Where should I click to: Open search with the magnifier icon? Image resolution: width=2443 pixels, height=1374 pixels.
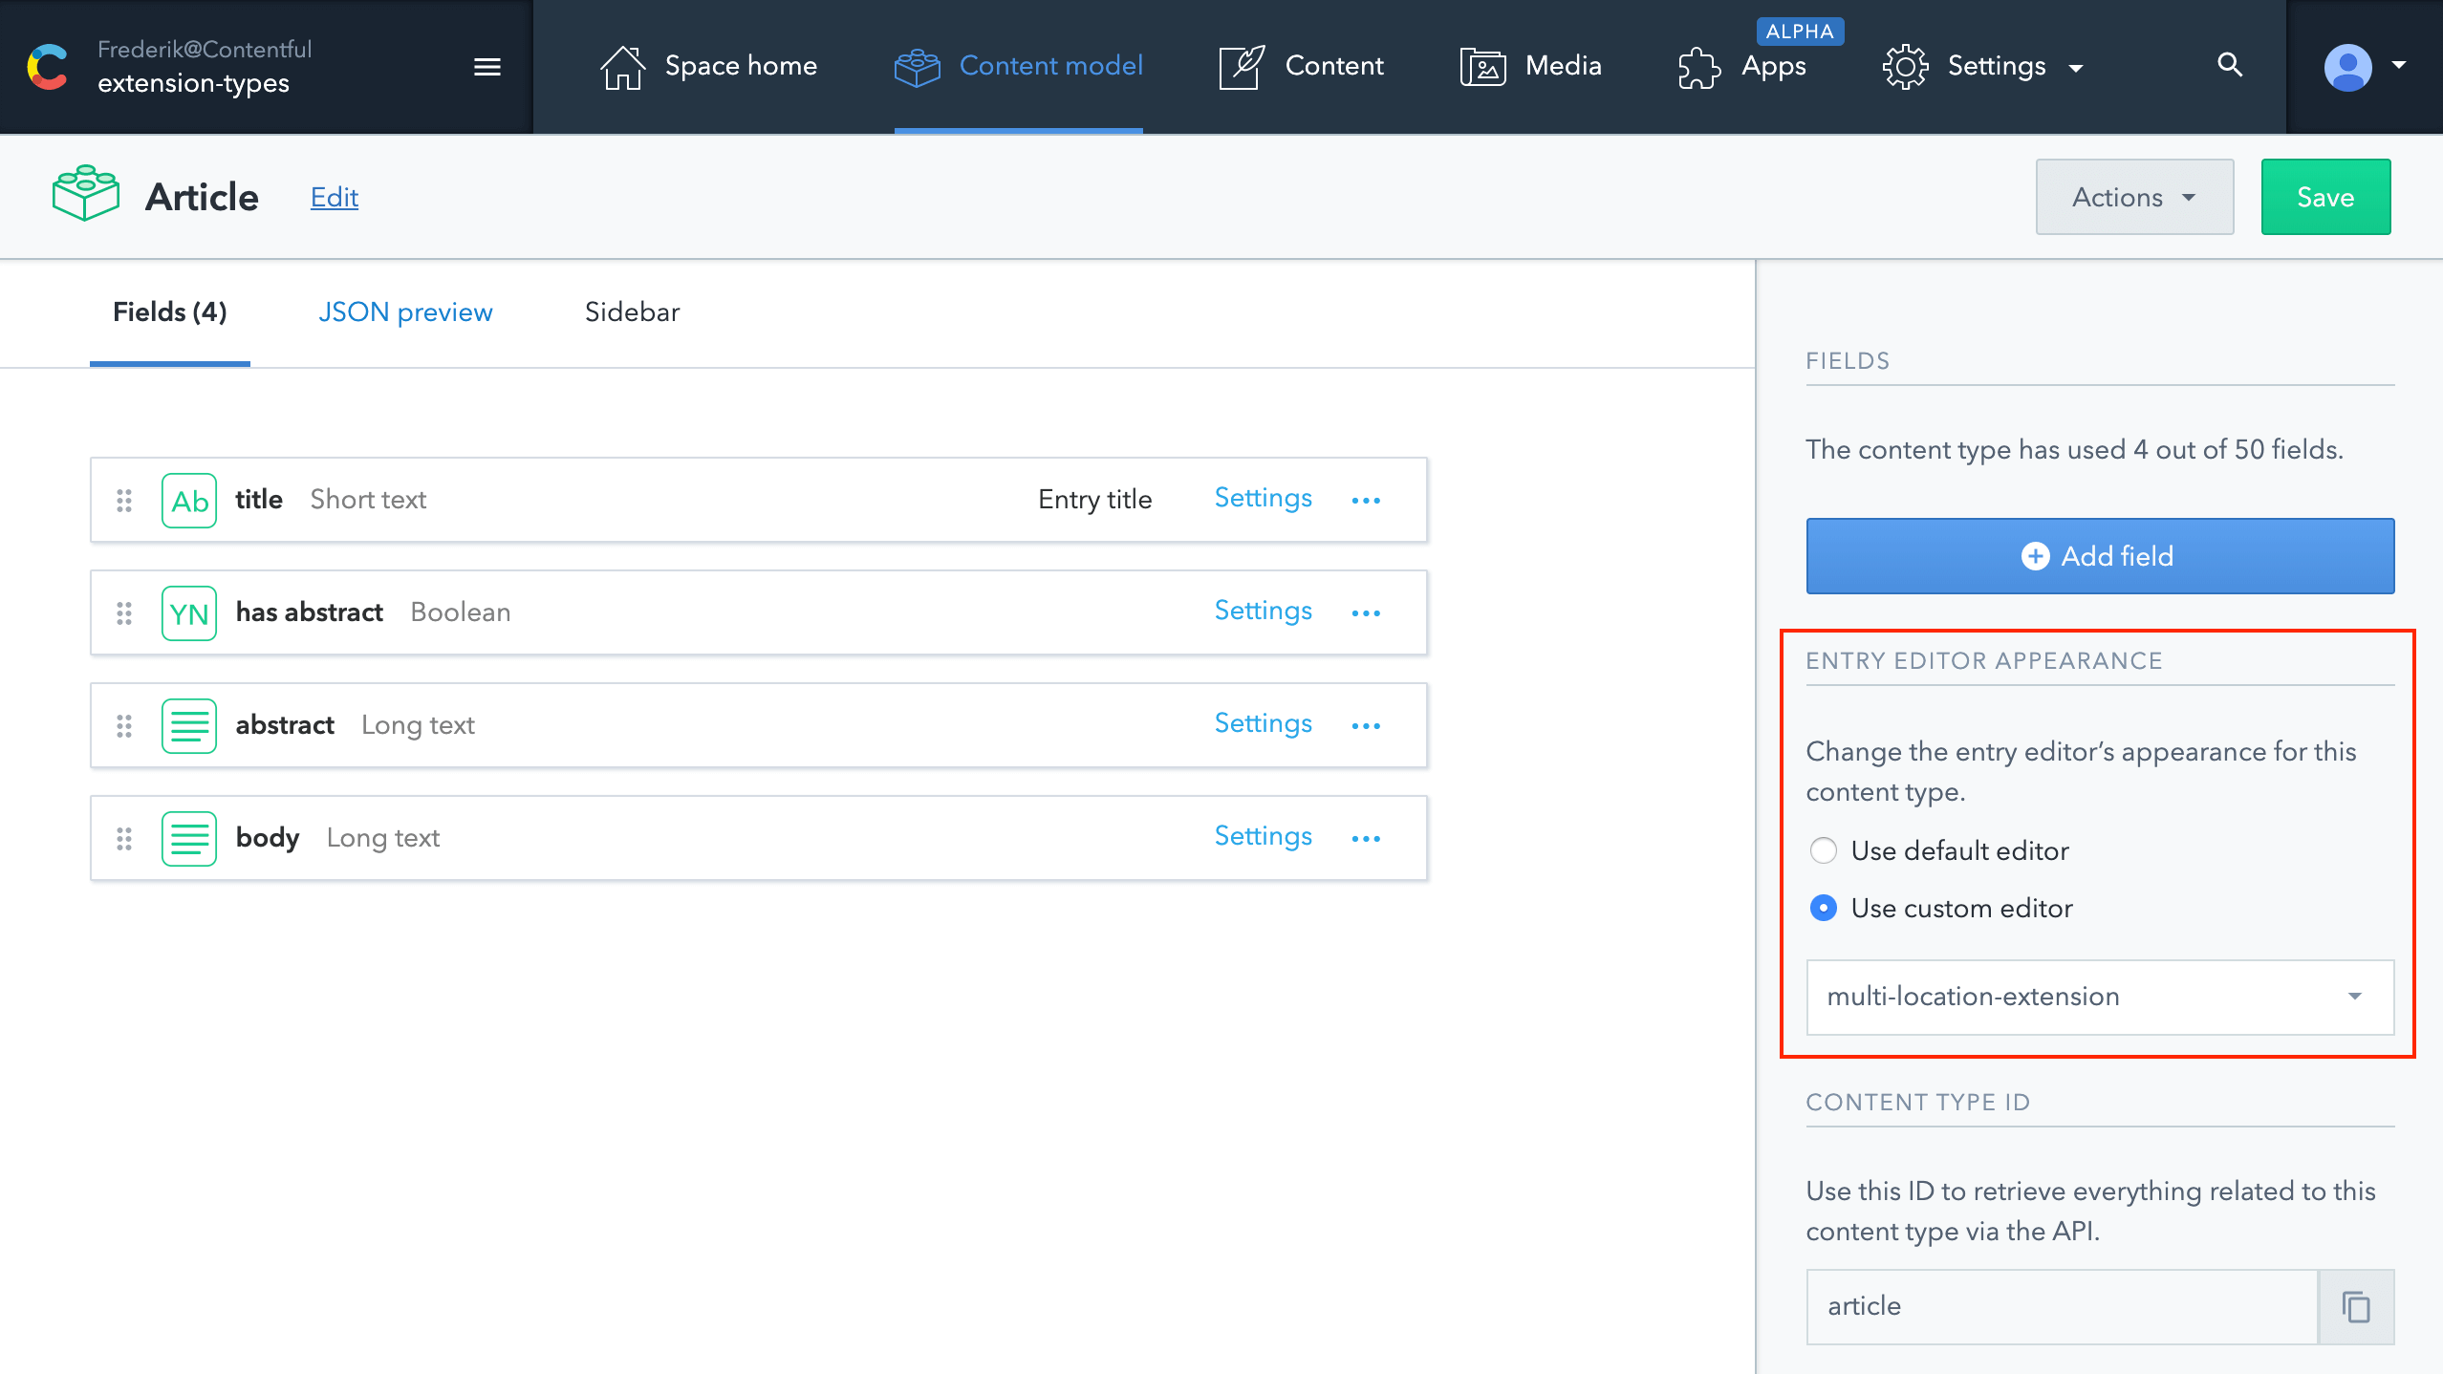point(2230,65)
